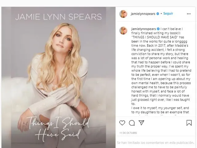The width and height of the screenshot is (197, 148).
Task: Click the woman's face on the book cover
Action: (62, 39)
